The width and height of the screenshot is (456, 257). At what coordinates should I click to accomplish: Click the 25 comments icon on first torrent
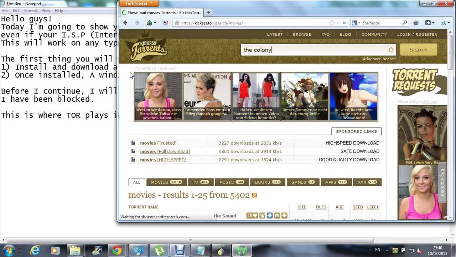point(252,216)
